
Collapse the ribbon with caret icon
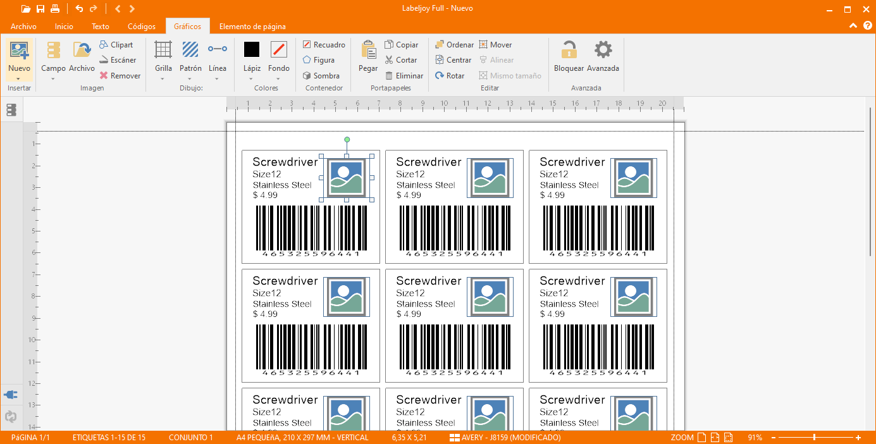coord(853,26)
